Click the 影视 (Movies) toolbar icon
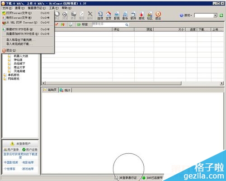Screen dimensions: 226x181 (117, 16)
